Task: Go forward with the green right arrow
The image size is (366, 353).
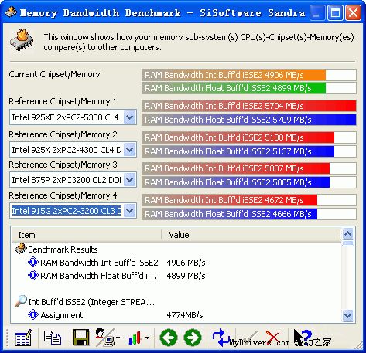Action: (x=193, y=338)
